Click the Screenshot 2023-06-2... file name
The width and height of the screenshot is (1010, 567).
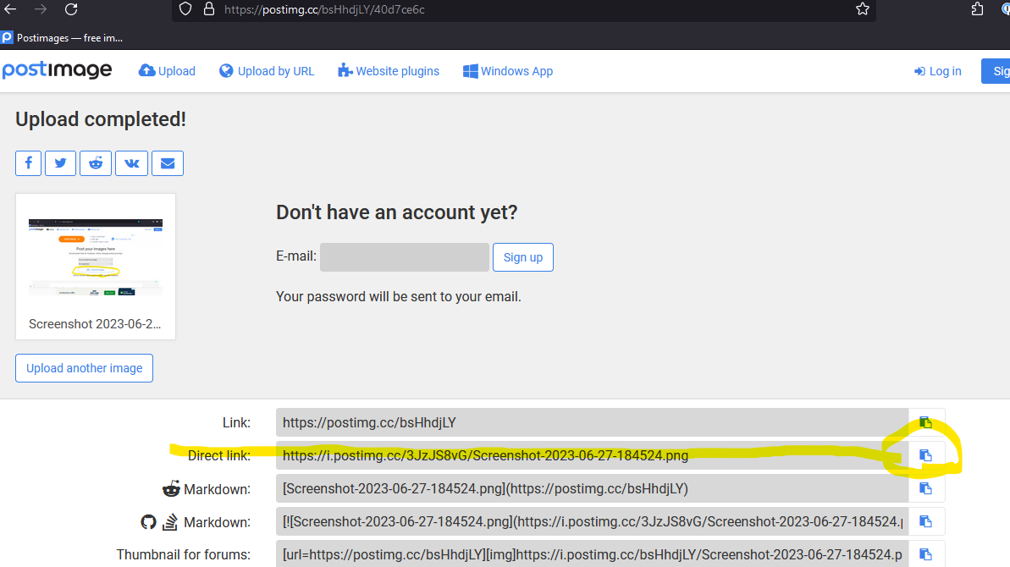pyautogui.click(x=95, y=324)
